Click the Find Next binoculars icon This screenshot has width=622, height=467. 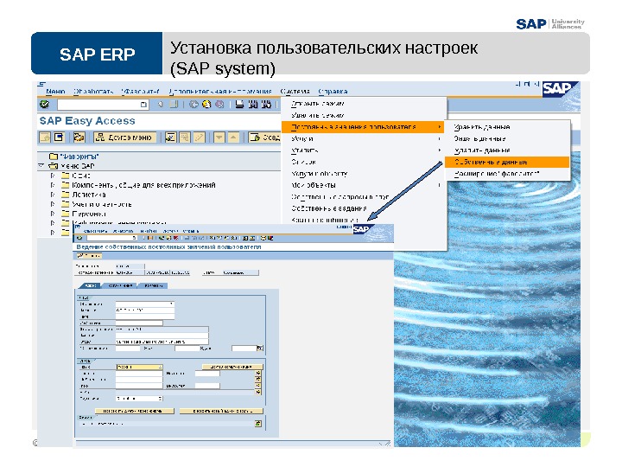click(266, 105)
